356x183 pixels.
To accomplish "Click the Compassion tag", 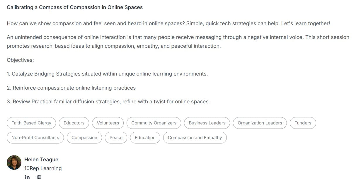I will [x=84, y=138].
